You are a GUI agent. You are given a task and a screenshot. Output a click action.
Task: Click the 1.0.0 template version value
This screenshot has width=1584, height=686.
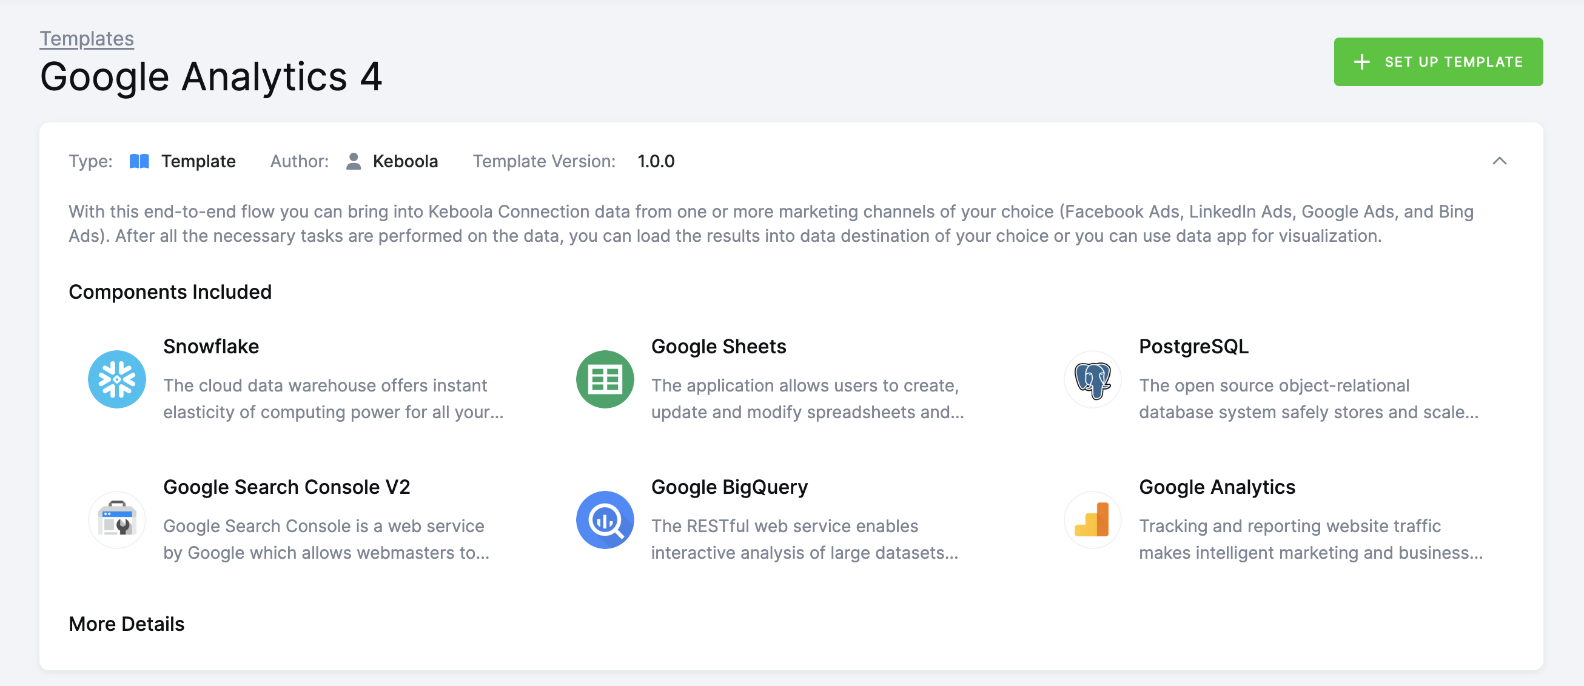pos(656,161)
